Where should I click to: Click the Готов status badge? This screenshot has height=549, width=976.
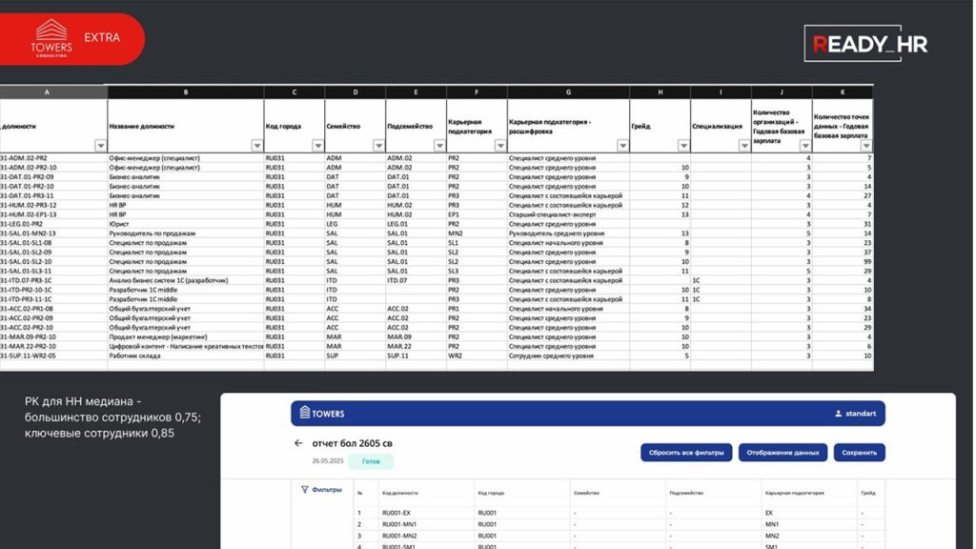[370, 461]
